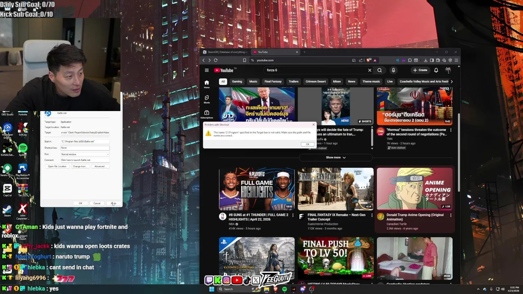
Task: Select the 'Gaming' filter chip
Action: click(237, 81)
